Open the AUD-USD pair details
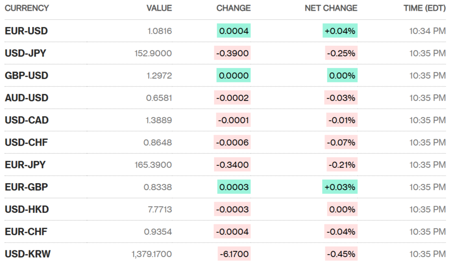 click(26, 98)
